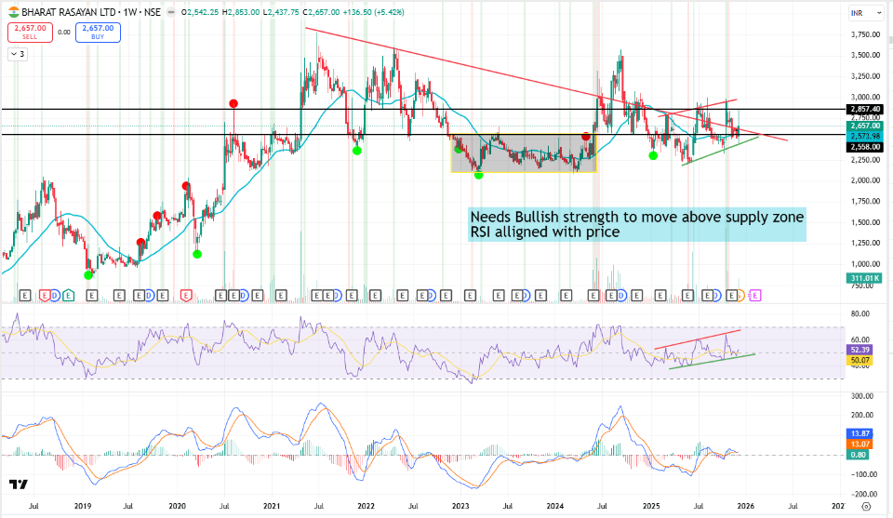Select the long red descending trendline
This screenshot has height=518, width=893.
547,84
